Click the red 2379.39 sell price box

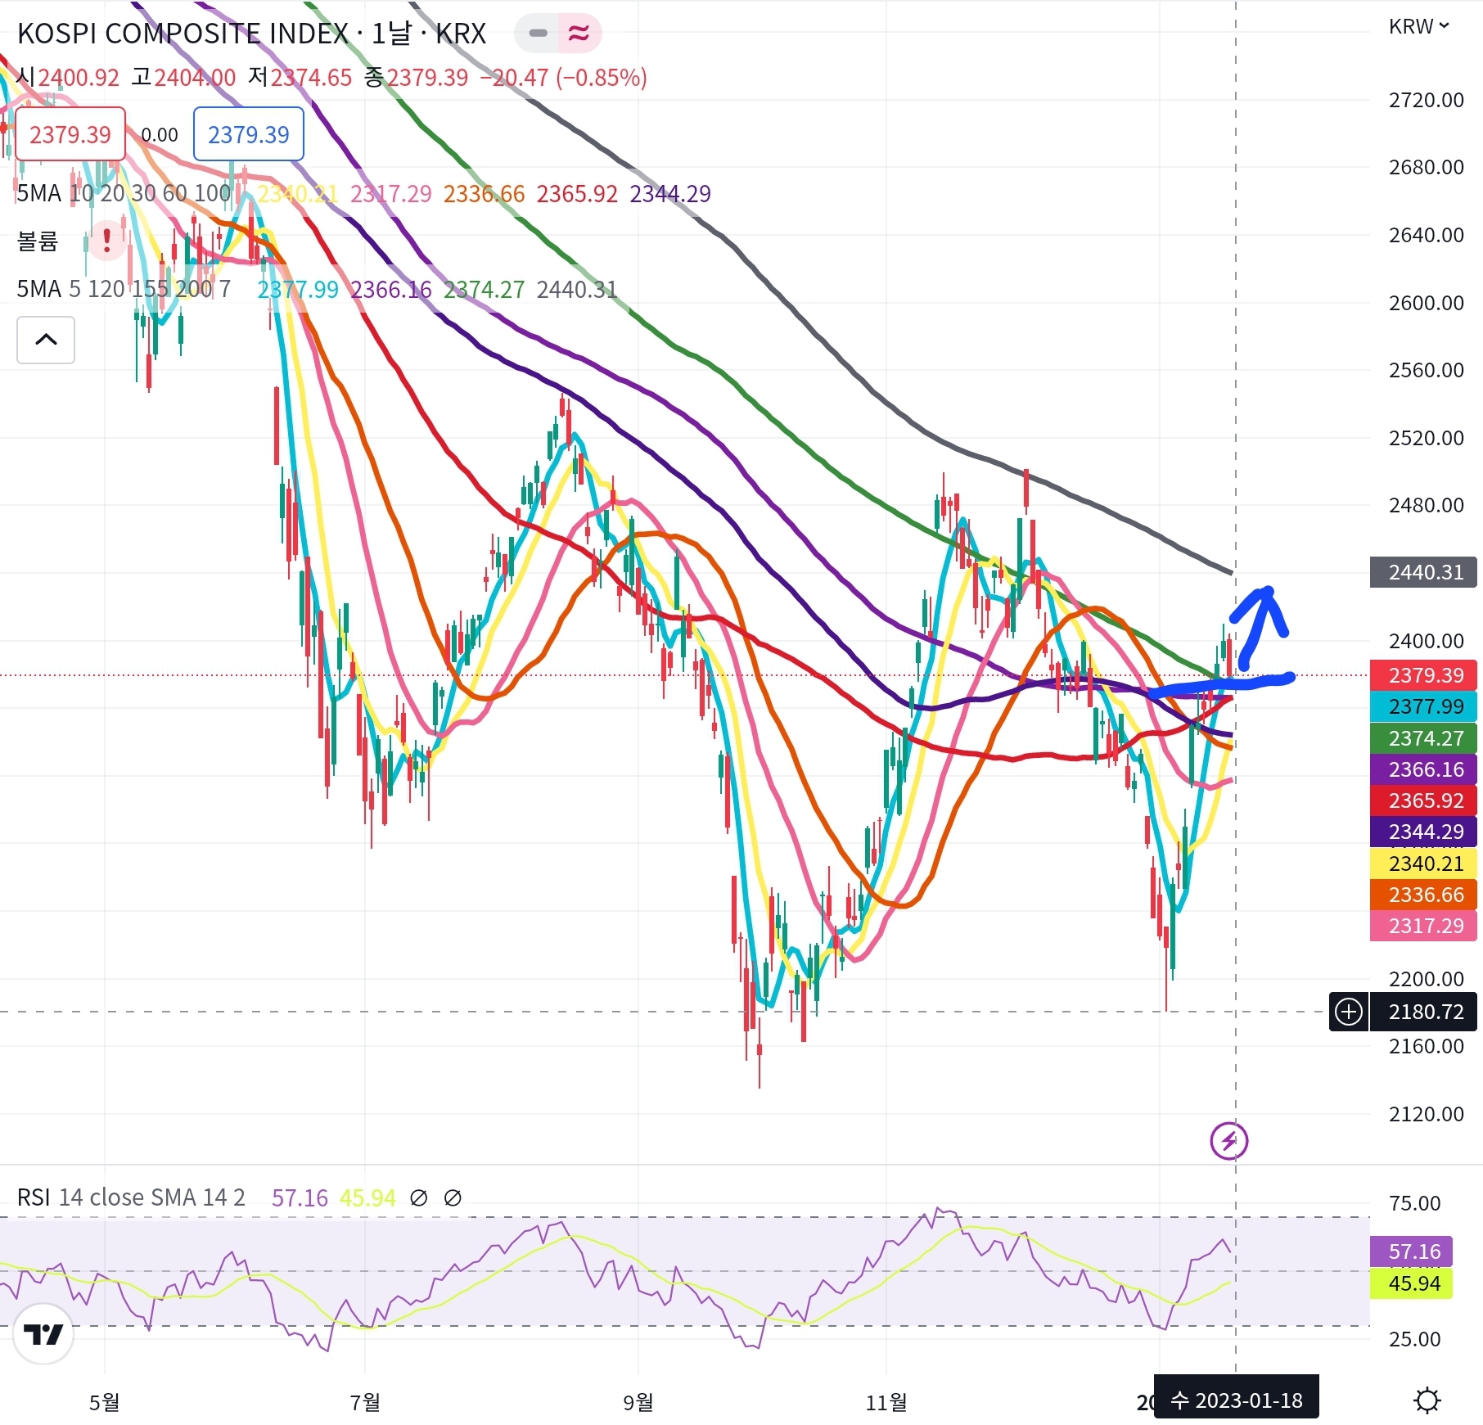coord(70,134)
